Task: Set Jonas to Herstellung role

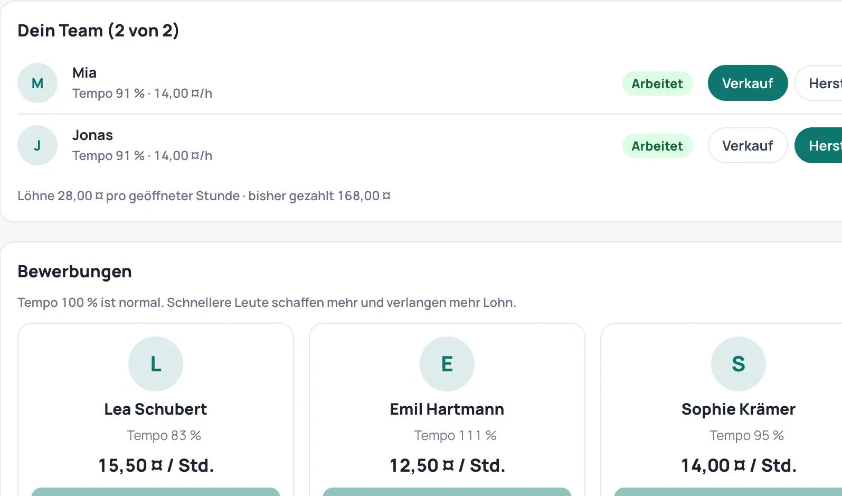Action: click(x=819, y=145)
